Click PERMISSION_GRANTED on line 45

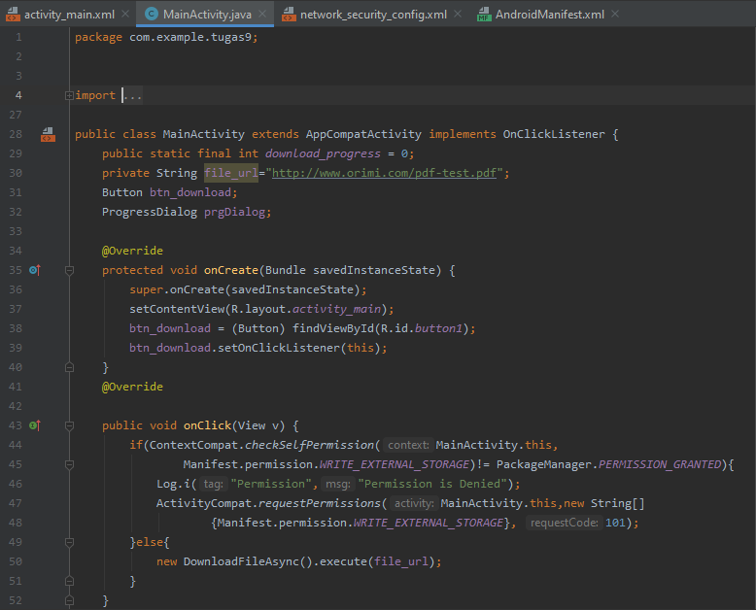click(x=660, y=464)
